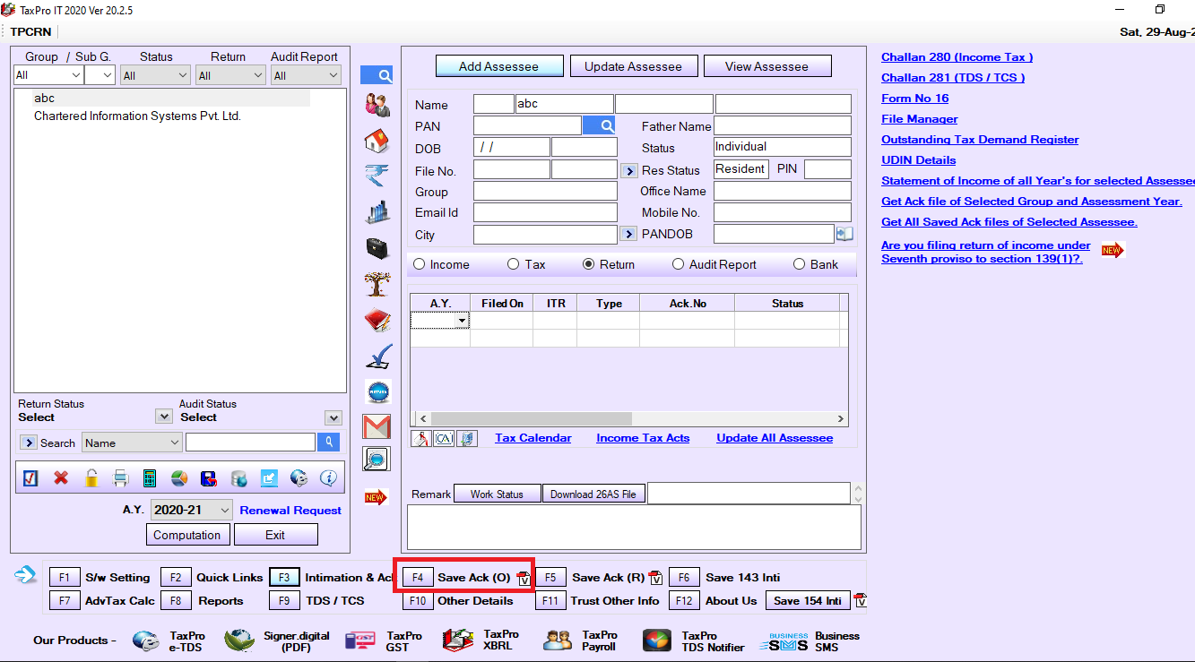1195x662 pixels.
Task: Open the A.Y. cell dropdown in grid
Action: tap(463, 320)
